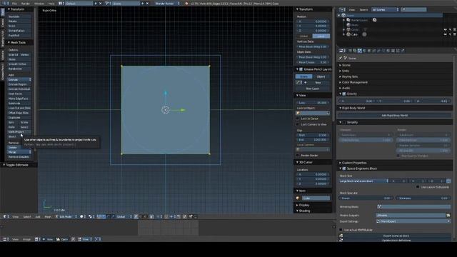
Task: Toggle the Simplify checkbox
Action: pos(344,122)
